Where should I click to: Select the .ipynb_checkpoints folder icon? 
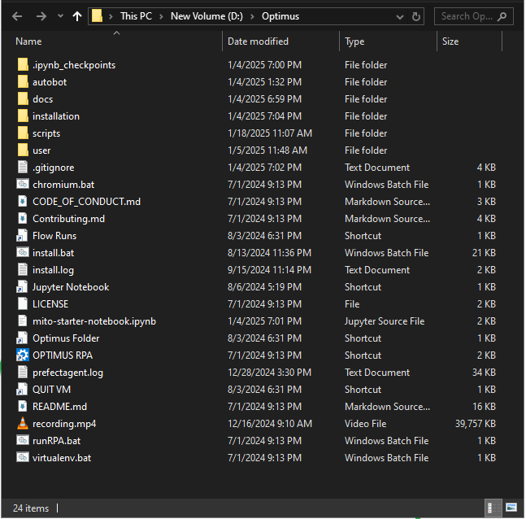[23, 64]
